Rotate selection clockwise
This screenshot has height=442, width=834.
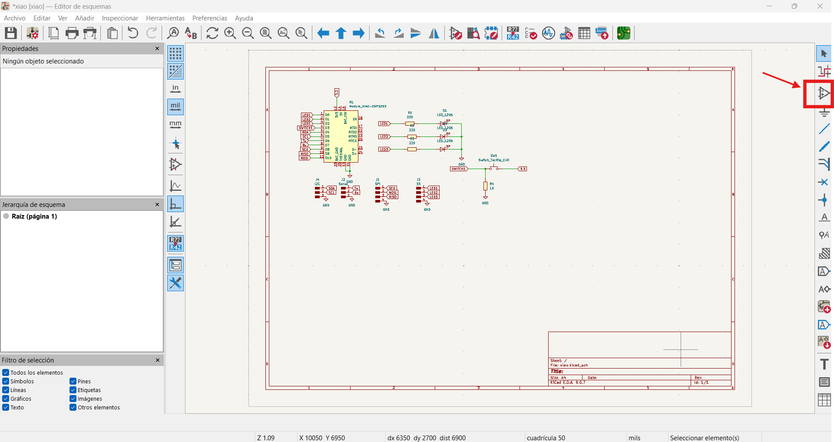pos(398,33)
